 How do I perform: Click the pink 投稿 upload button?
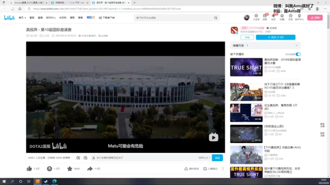315,18
